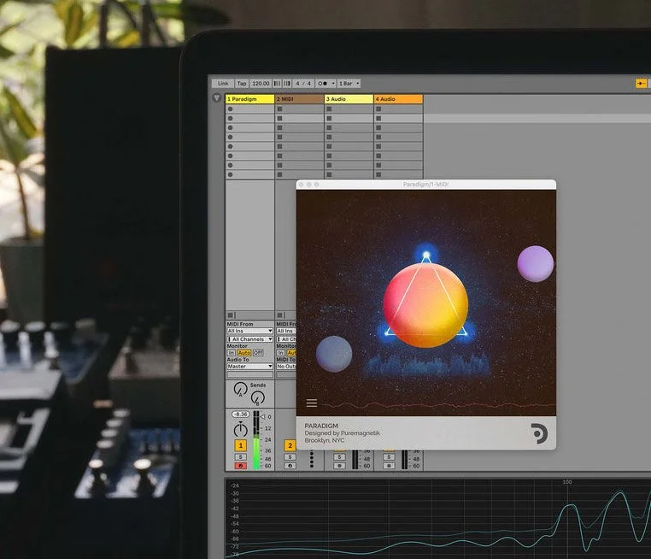Click the purple sphere in Paradigm
Viewport: 651px width, 559px height.
535,264
